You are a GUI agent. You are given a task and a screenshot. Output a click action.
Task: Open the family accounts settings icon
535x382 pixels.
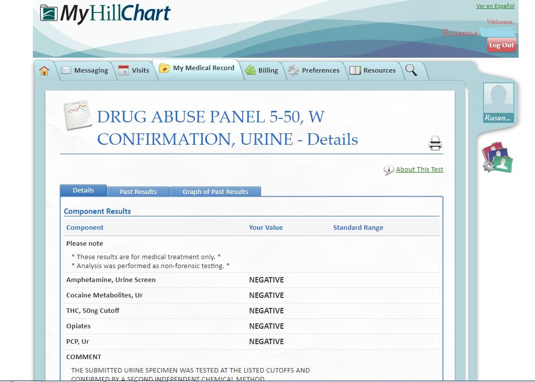498,158
